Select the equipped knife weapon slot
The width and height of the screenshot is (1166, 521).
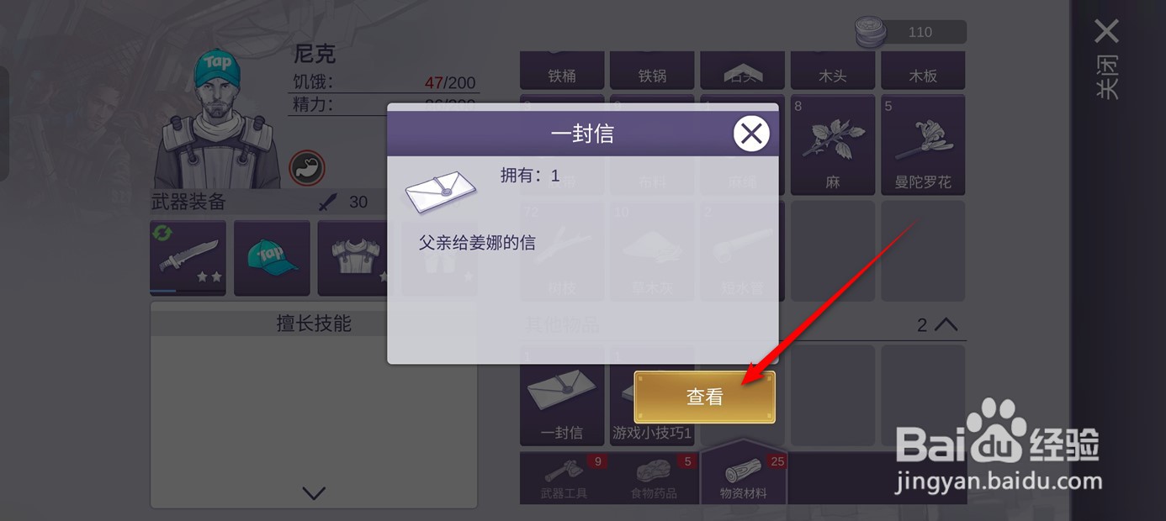coord(188,258)
